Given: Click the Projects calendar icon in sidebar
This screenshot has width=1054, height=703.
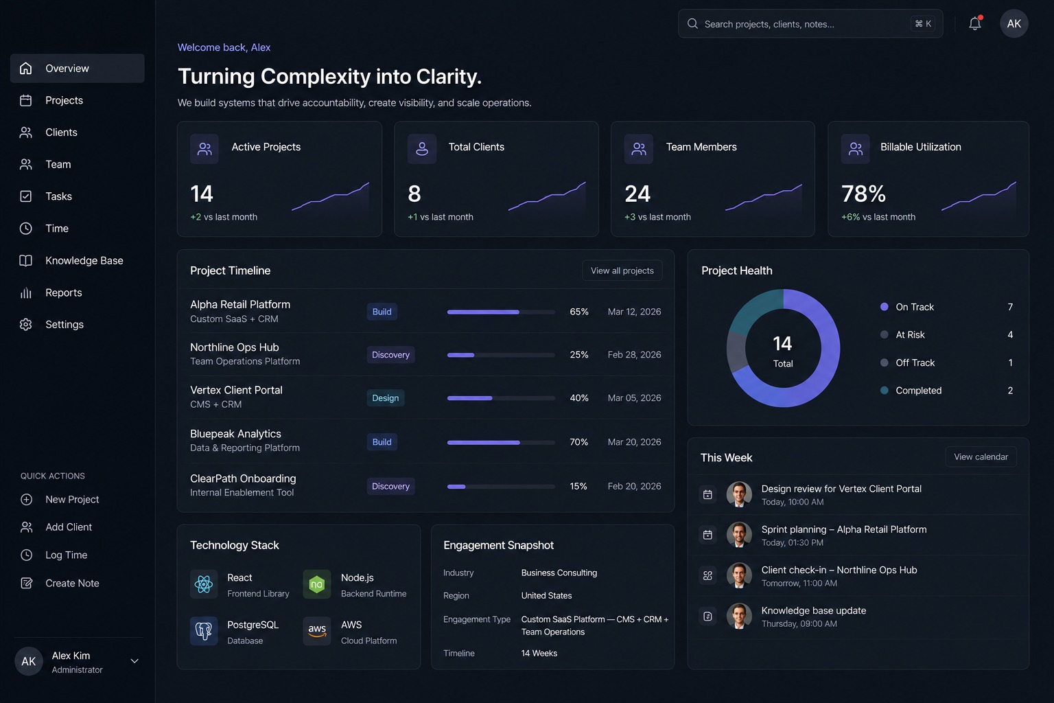Looking at the screenshot, I should tap(26, 100).
